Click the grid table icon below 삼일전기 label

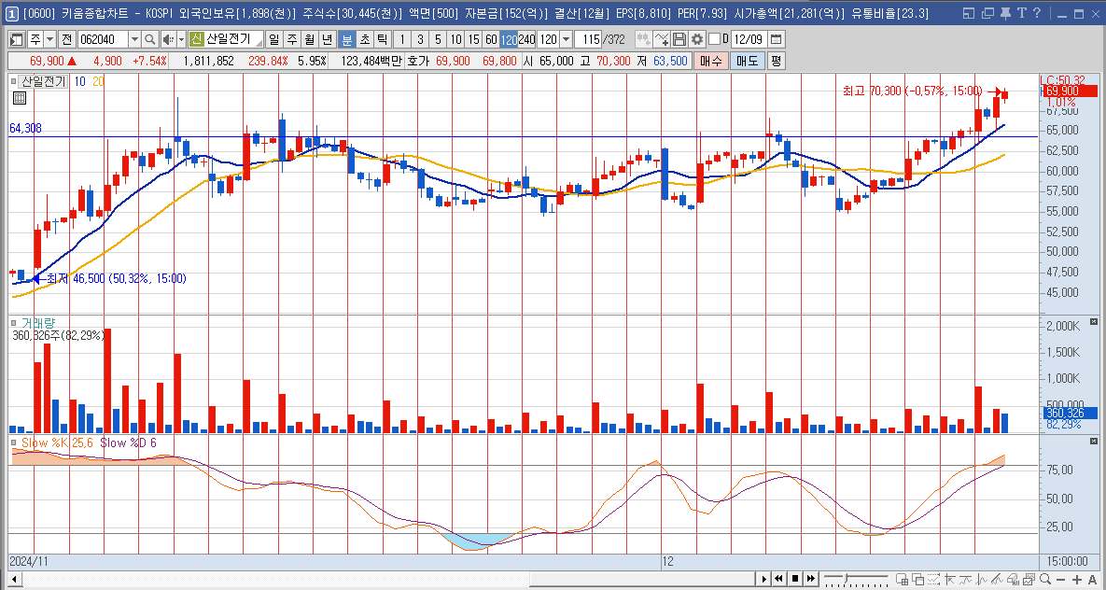[20, 97]
